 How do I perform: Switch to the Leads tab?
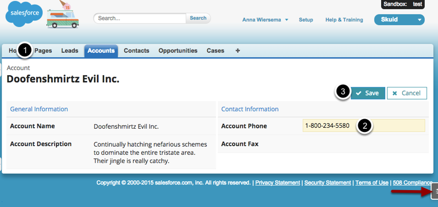70,51
